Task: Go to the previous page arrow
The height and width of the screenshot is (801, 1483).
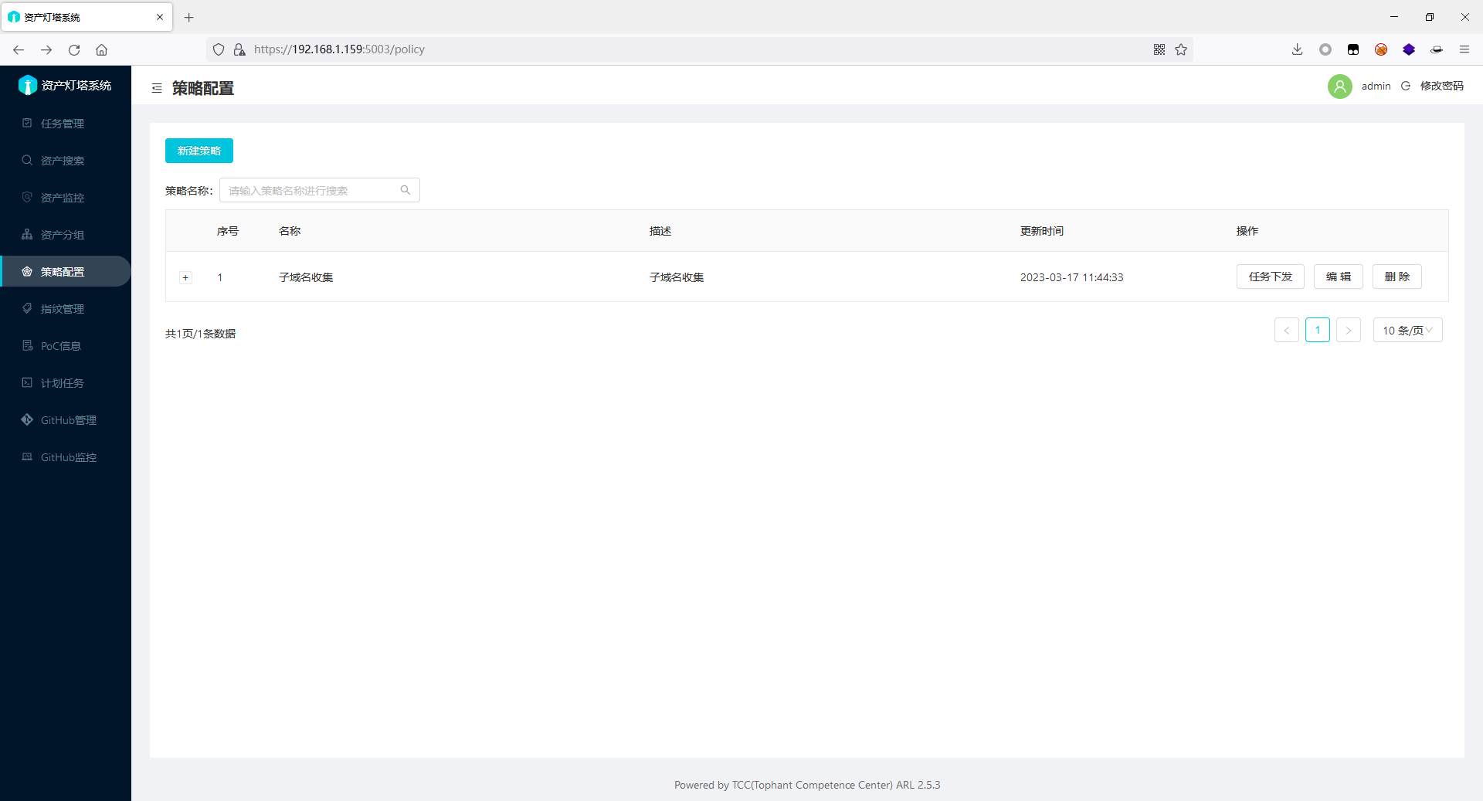Action: click(1287, 330)
